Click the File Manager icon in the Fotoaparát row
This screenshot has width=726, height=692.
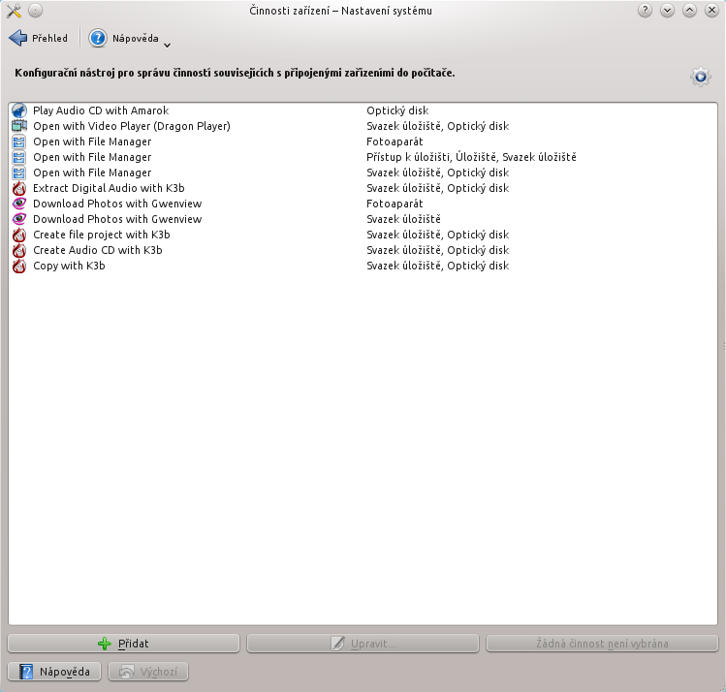click(x=19, y=142)
